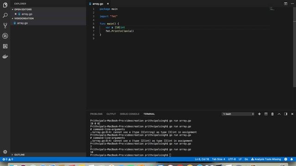Open the terminal selector '1: bash' dropdown

pyautogui.click(x=238, y=114)
